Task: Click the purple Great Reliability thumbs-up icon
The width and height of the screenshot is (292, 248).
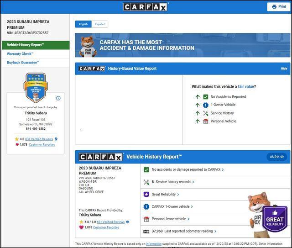Action: (x=146, y=194)
